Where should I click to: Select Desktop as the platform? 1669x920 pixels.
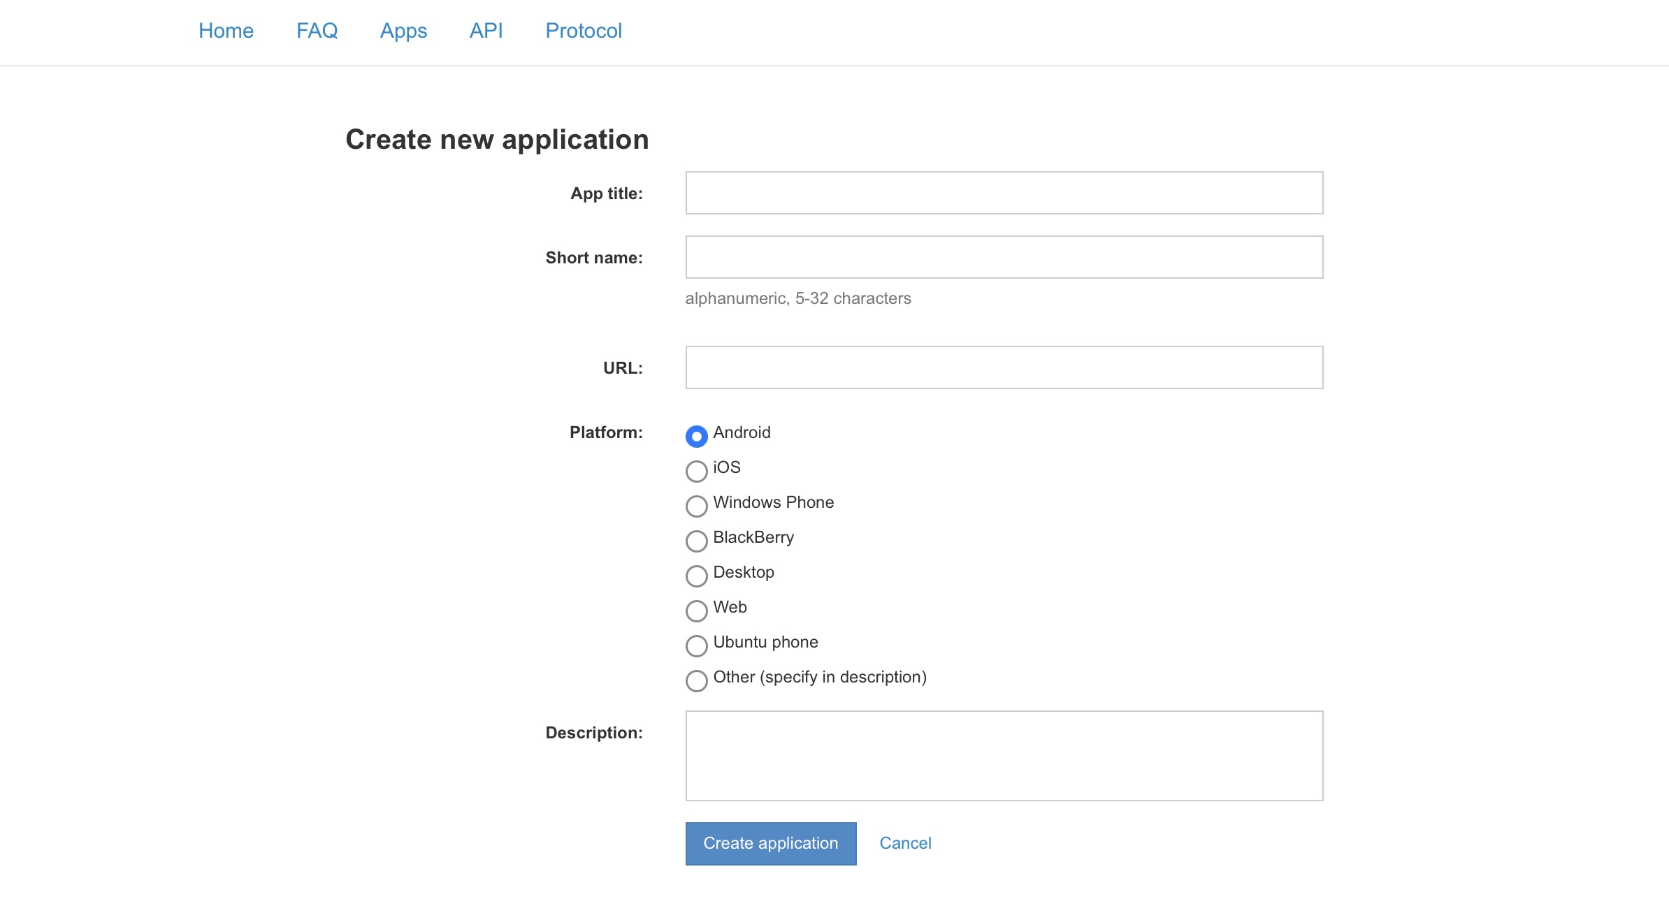[x=696, y=576]
